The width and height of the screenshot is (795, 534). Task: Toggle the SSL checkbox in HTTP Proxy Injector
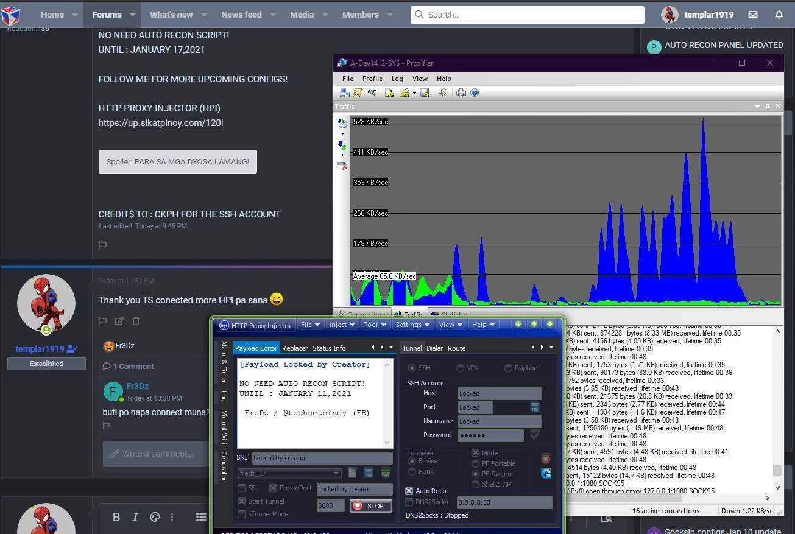[242, 488]
